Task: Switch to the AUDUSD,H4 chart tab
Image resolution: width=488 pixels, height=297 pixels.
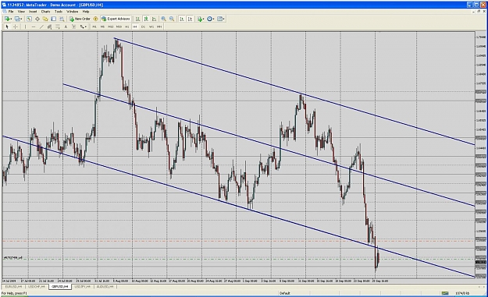Action: click(x=105, y=287)
